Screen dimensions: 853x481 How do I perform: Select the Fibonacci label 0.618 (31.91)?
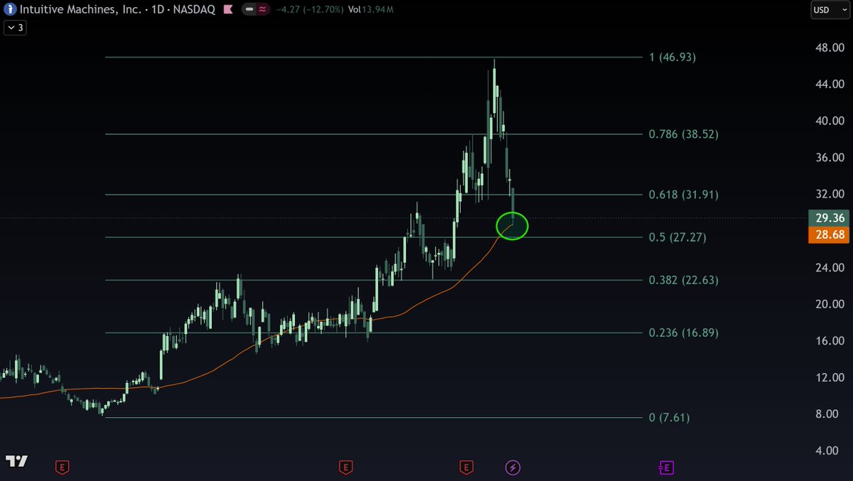(684, 194)
